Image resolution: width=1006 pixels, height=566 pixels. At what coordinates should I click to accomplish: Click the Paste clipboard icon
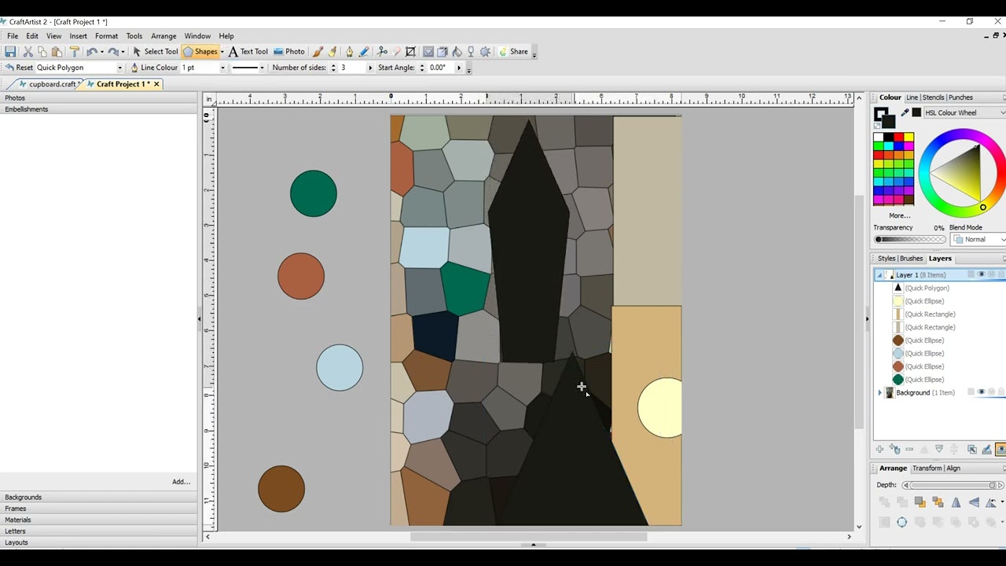57,52
